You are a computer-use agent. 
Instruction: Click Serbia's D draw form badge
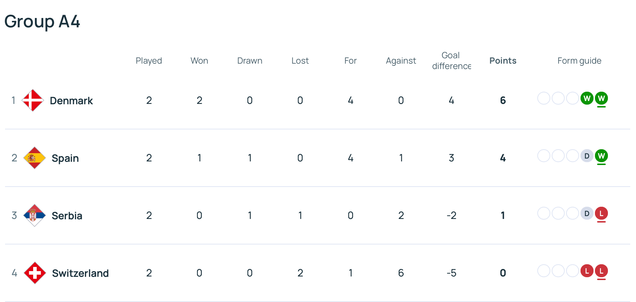587,213
